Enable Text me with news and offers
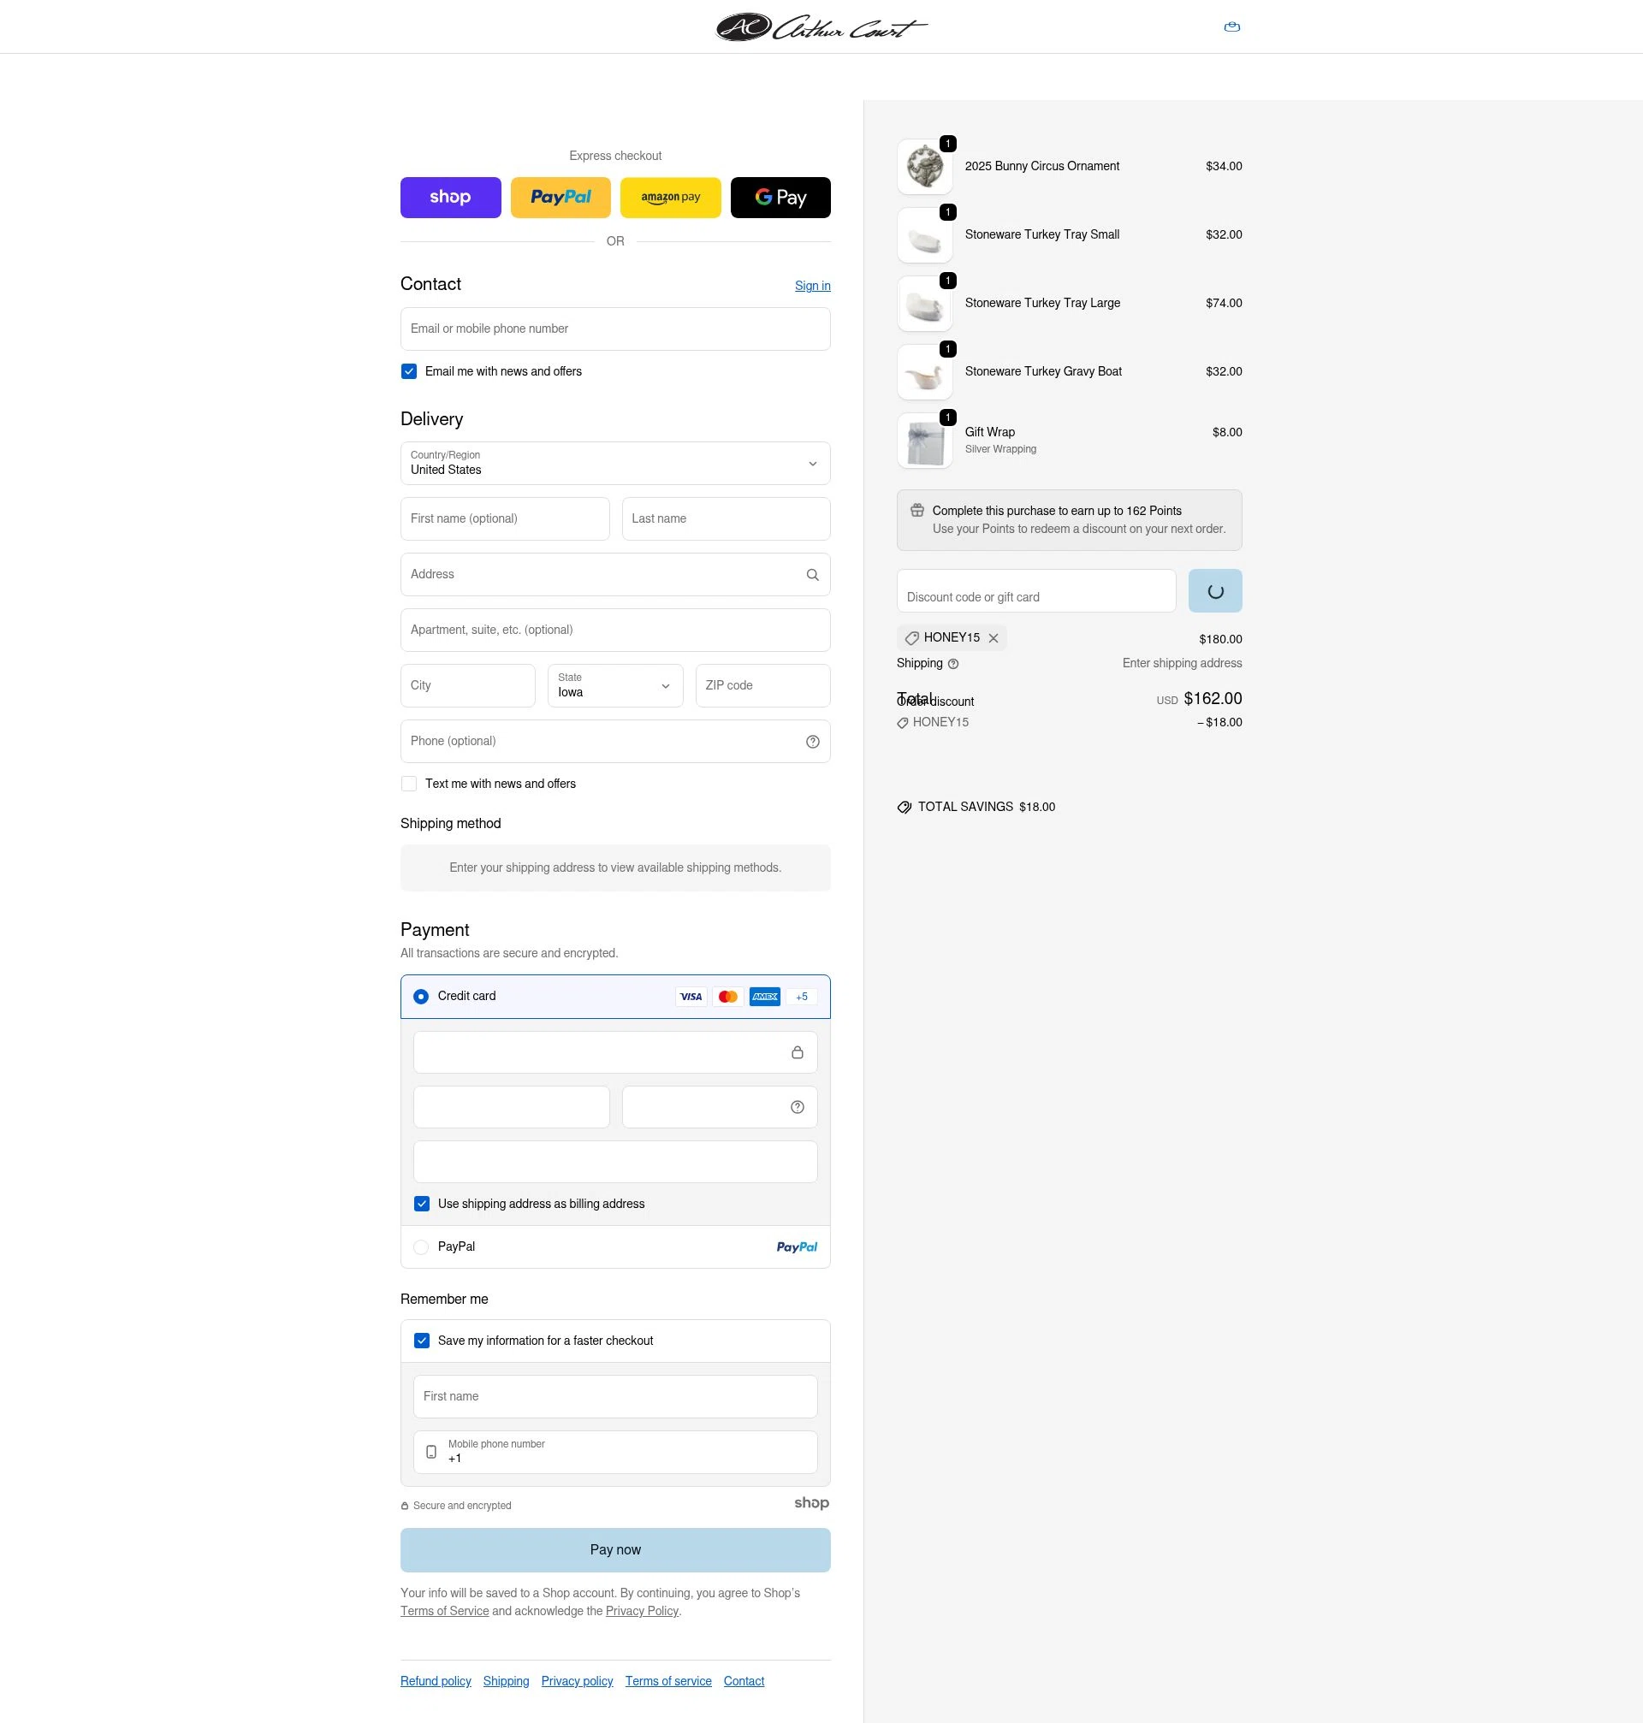 coord(408,783)
